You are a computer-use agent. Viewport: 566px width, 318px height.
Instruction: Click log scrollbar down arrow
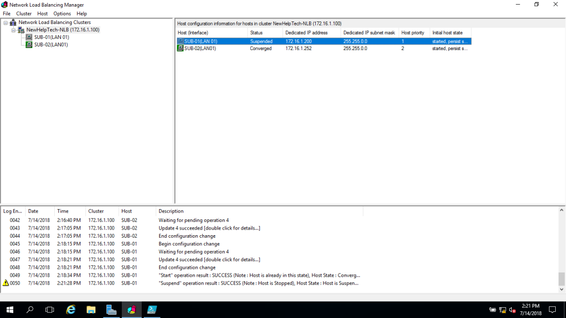(x=562, y=289)
